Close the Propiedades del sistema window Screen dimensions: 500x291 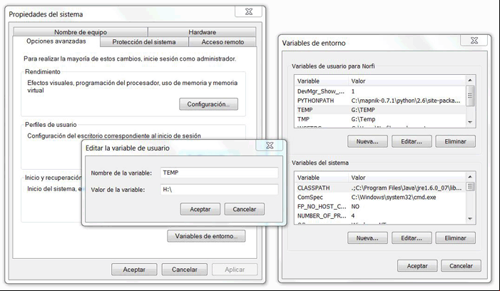tap(249, 12)
